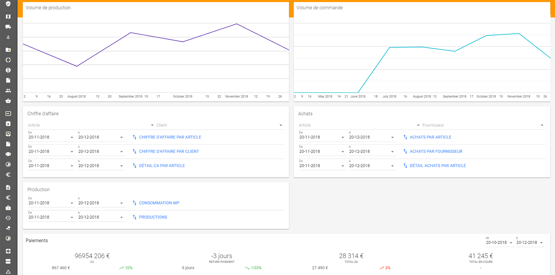Image resolution: width=555 pixels, height=275 pixels.
Task: Open Paiements 'de' date 20-10-2018 dropdown
Action: pyautogui.click(x=499, y=243)
